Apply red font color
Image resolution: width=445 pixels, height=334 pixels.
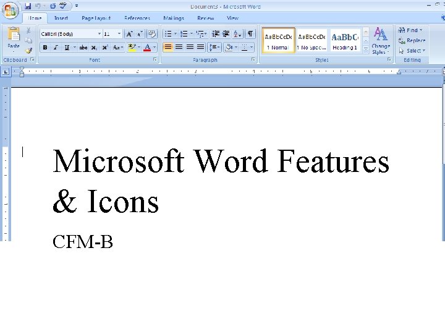147,48
